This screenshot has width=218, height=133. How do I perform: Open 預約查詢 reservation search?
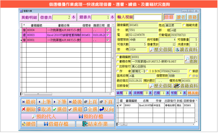[x=191, y=59]
